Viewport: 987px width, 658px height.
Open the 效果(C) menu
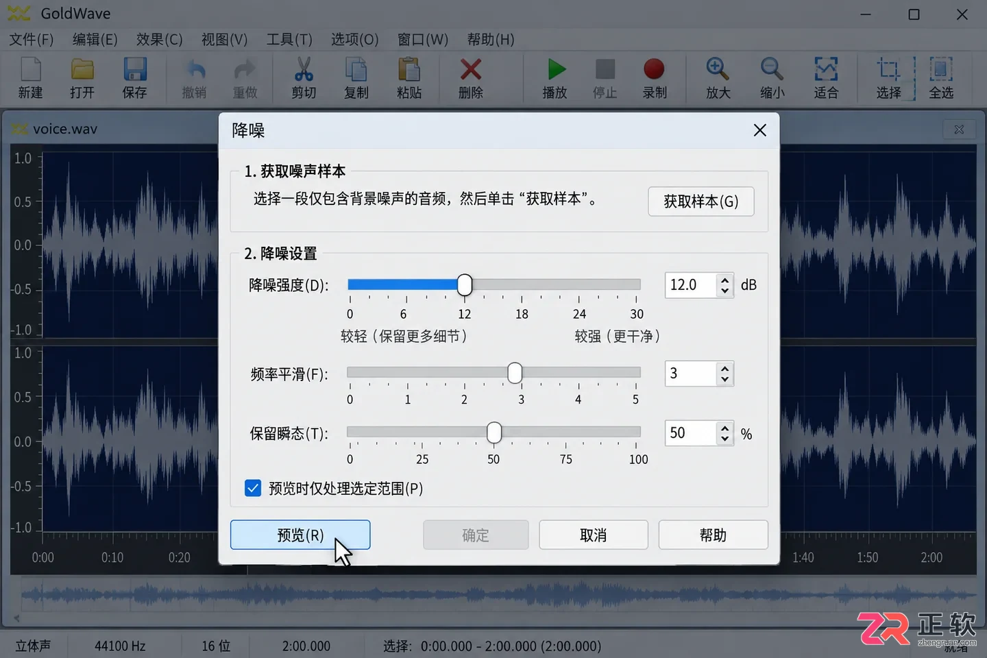tap(159, 39)
